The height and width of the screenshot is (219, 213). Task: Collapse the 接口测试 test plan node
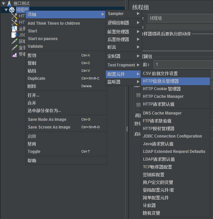pyautogui.click(x=3, y=4)
